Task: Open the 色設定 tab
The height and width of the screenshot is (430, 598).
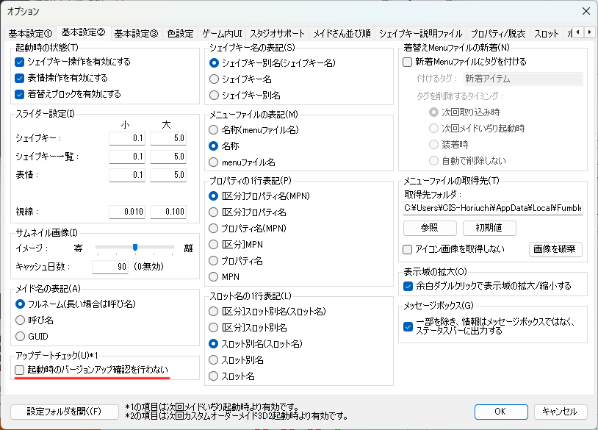Action: tap(180, 33)
